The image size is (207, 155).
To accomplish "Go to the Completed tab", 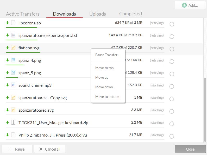I will 130,14.
